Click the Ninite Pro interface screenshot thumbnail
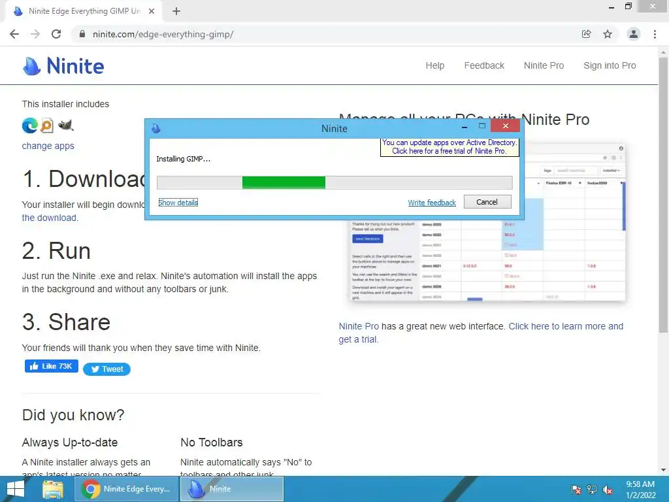 coord(488,260)
